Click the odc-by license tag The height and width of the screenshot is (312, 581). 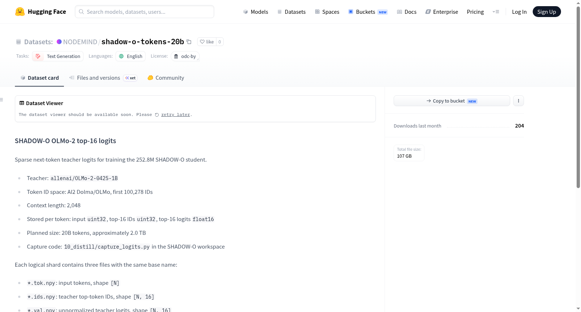185,56
